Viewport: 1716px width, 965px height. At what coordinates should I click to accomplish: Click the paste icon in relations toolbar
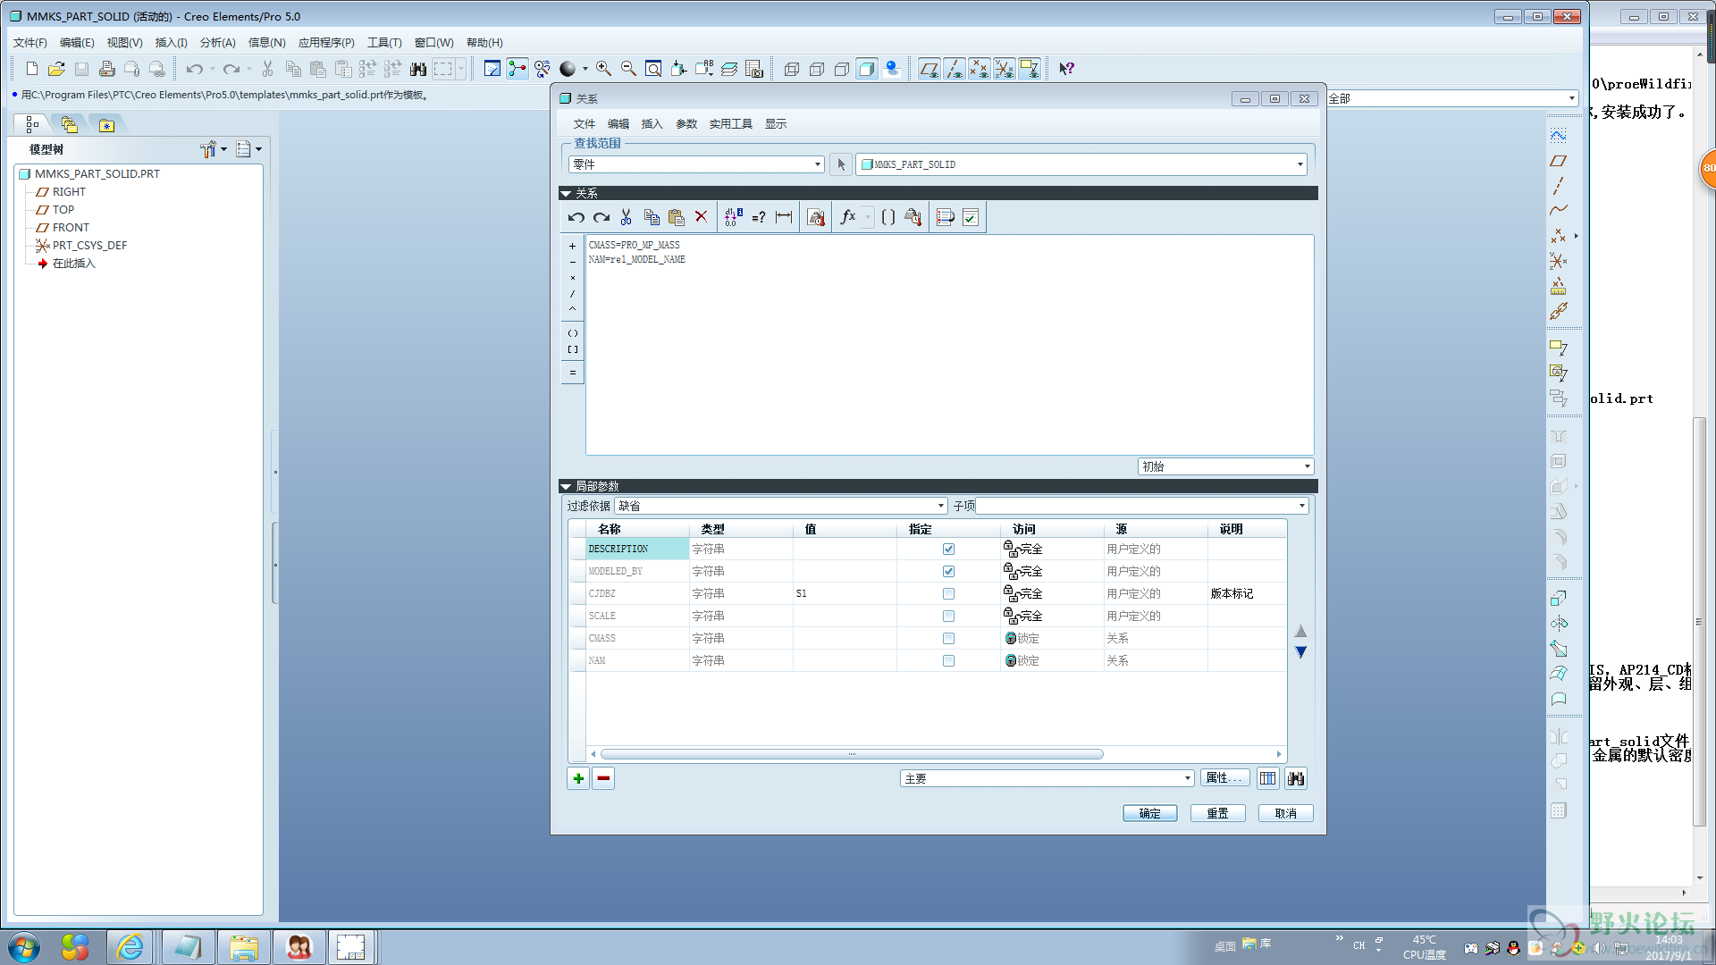[x=677, y=217]
